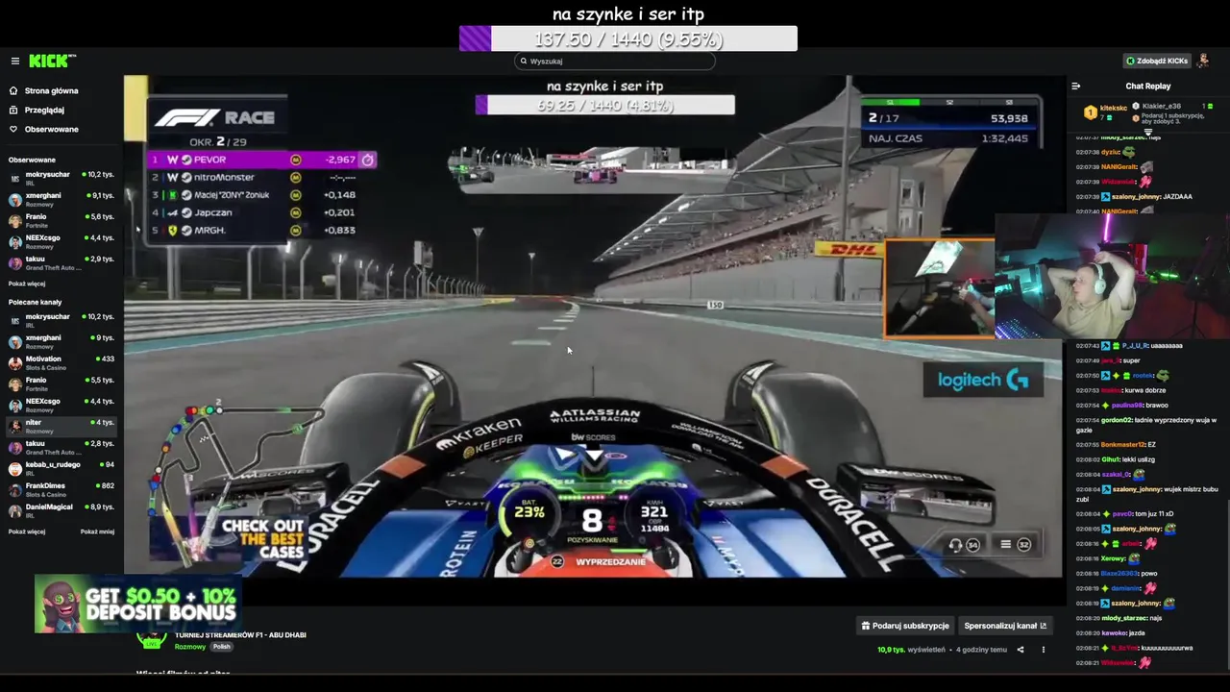Open xmerghani avatar in Polecane kanały
The width and height of the screenshot is (1230, 692).
tap(14, 341)
